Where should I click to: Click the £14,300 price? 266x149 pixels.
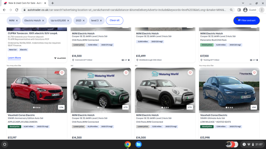[77, 138]
